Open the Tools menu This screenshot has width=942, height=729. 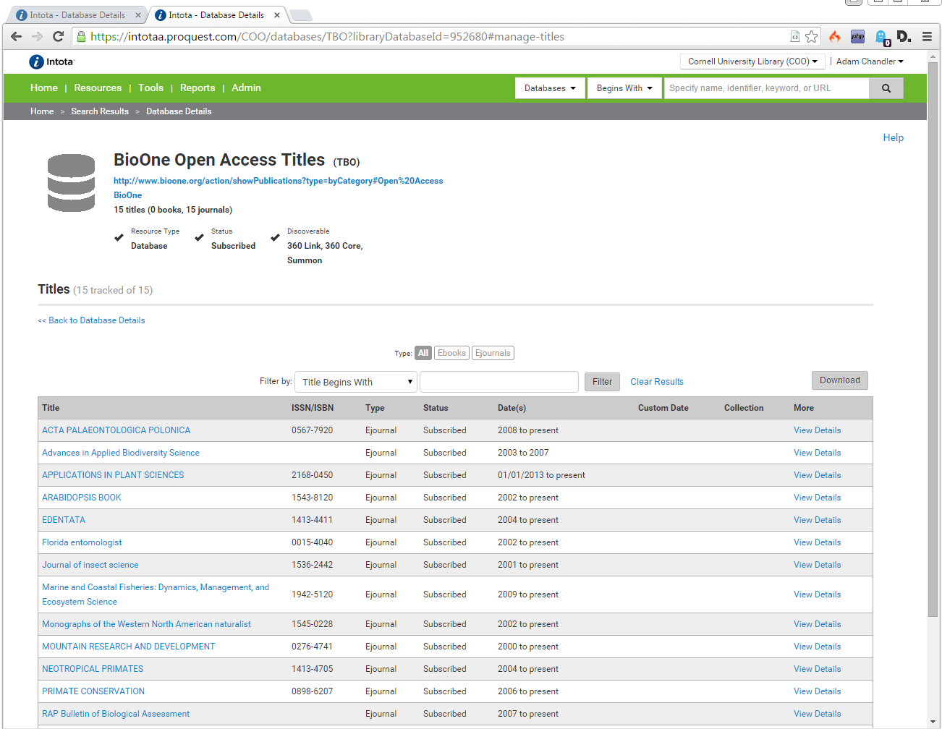coord(150,88)
